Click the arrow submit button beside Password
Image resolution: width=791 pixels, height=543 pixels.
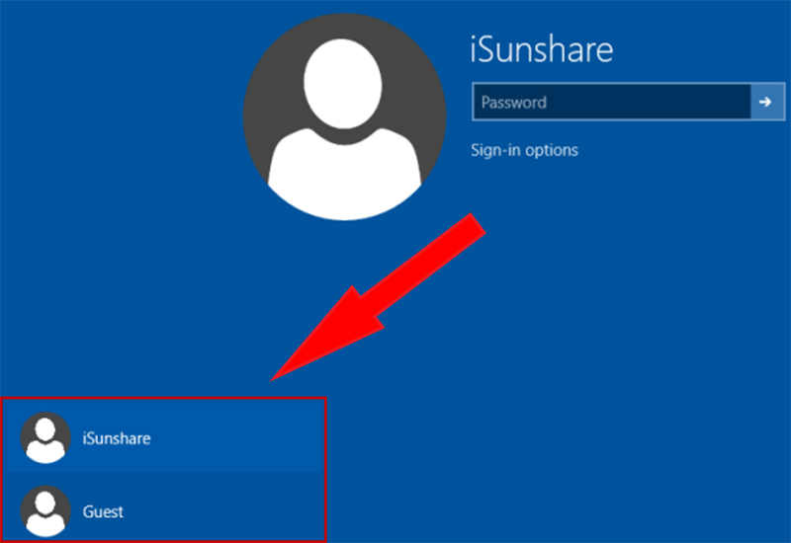[x=764, y=102]
